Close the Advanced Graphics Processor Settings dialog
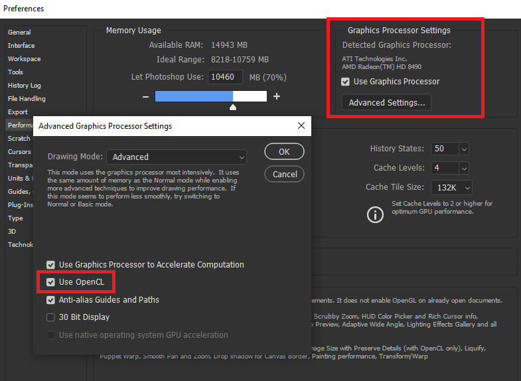The image size is (521, 381). click(x=301, y=125)
